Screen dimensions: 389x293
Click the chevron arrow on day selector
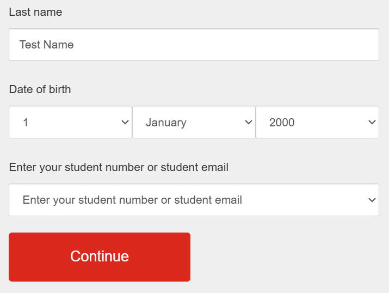click(125, 122)
